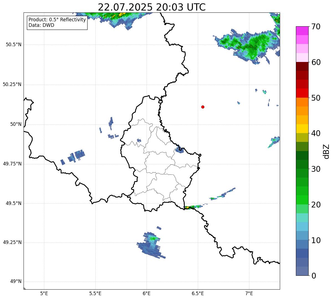
Task: Click the 49.25°N latitude label
Action: [12, 242]
